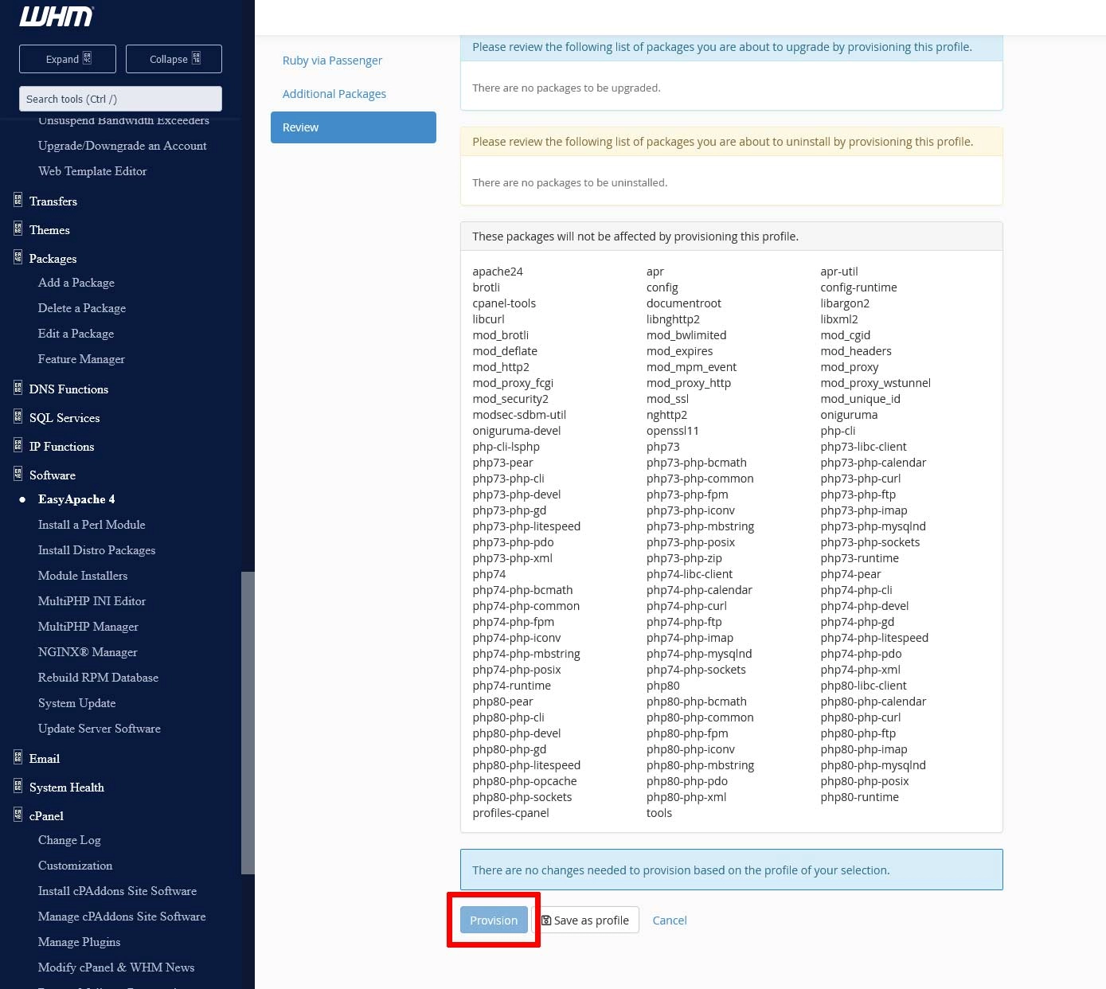Click the openssl11 package entry
This screenshot has height=989, width=1106.
coord(673,431)
